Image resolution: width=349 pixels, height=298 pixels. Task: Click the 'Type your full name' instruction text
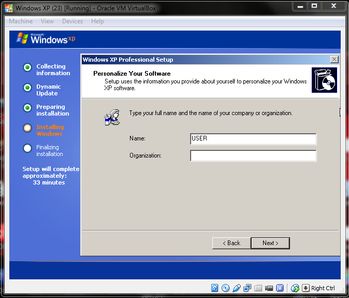pyautogui.click(x=211, y=113)
